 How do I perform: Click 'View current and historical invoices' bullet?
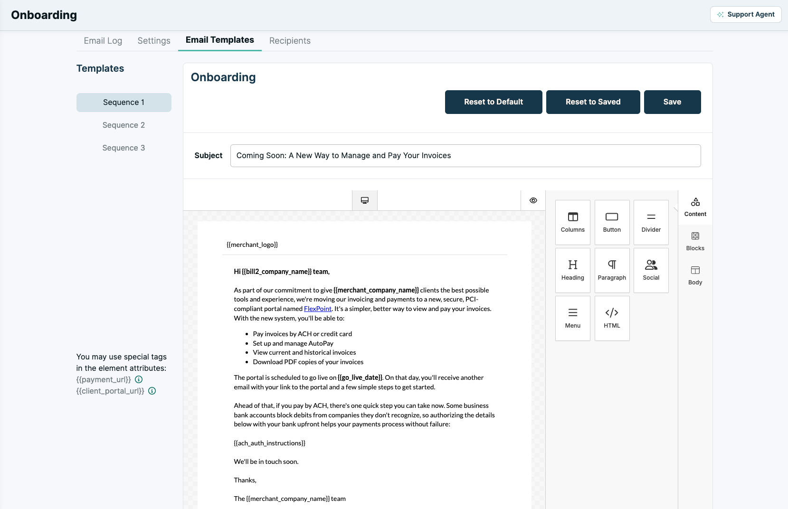(x=304, y=352)
